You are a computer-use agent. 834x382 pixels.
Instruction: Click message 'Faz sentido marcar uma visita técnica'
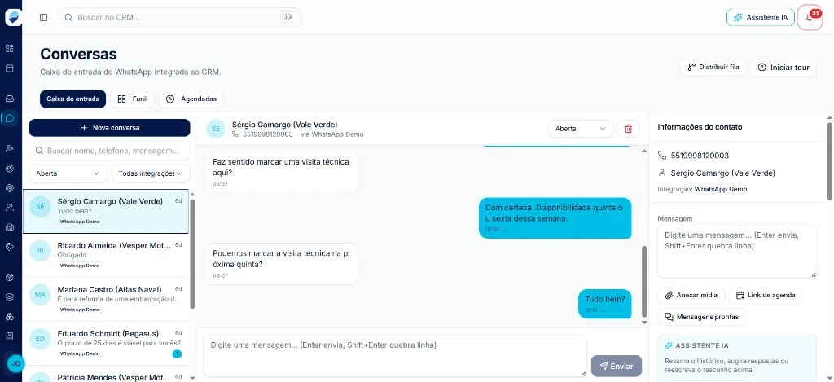tap(281, 171)
